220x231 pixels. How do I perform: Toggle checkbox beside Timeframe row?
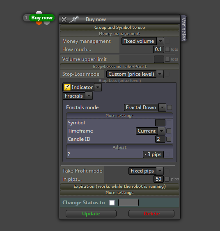[169, 131]
